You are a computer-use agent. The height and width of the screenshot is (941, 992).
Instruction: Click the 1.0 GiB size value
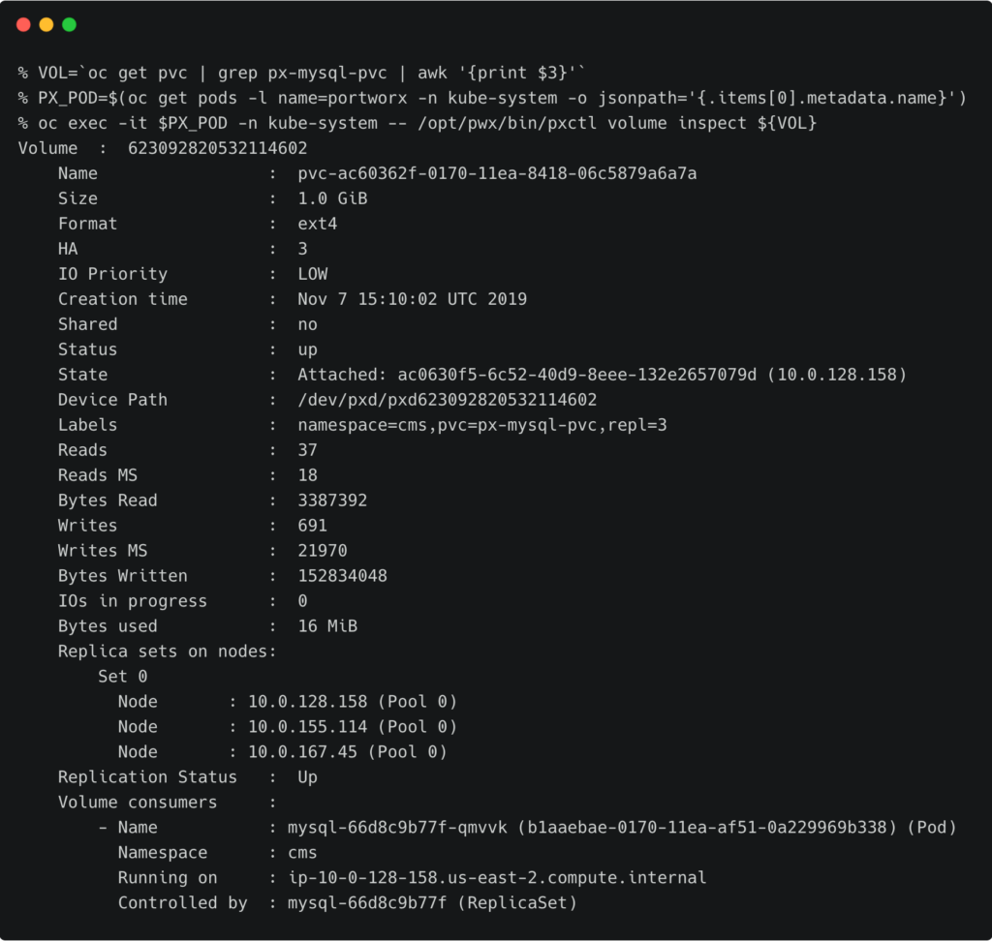tap(332, 198)
